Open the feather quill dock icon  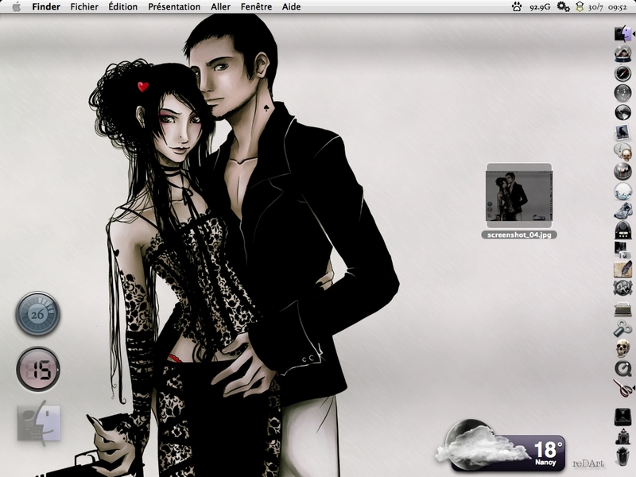[x=622, y=270]
